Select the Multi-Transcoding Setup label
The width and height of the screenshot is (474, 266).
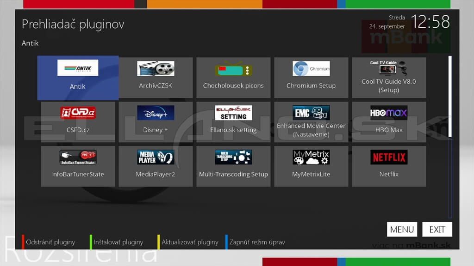tap(233, 174)
